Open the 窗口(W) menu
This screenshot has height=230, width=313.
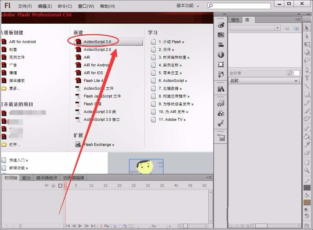[x=86, y=6]
